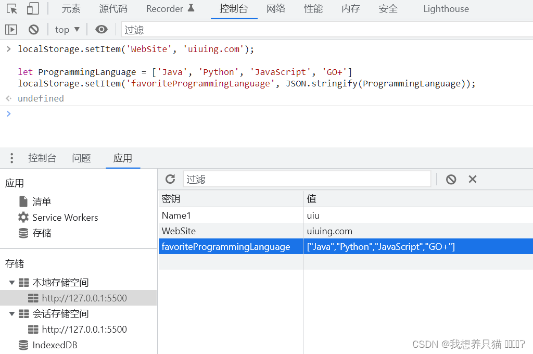Screen dimensions: 533x354
Task: Open the top JavaScript context dropdown
Action: pos(67,30)
